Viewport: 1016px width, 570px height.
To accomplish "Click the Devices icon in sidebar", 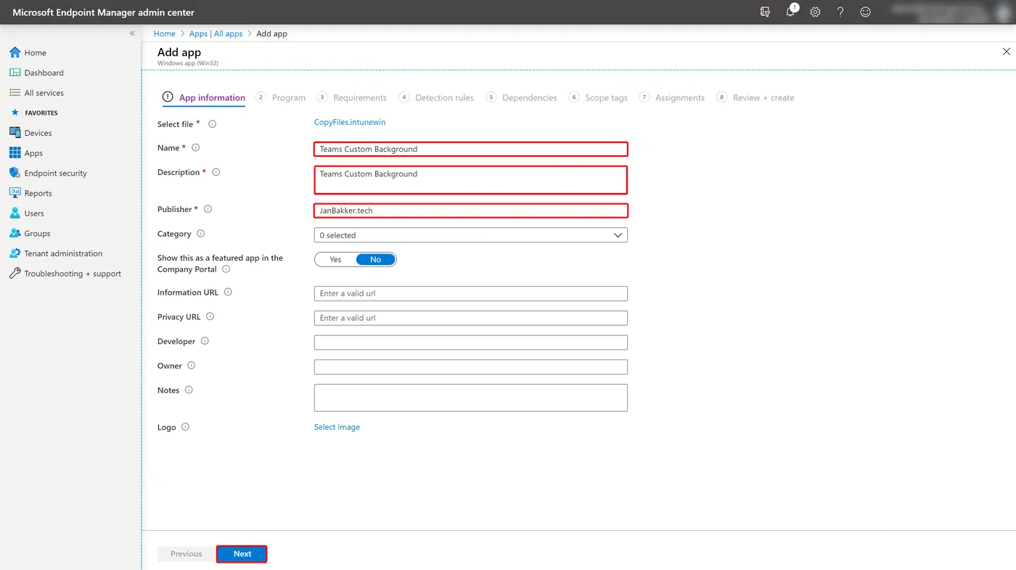I will point(15,133).
